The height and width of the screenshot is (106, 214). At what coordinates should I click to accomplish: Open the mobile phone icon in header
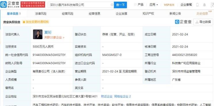(197, 5)
